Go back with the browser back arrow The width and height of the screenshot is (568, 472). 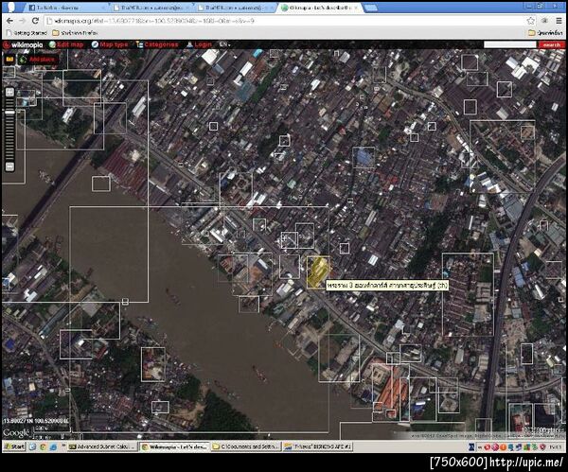click(9, 21)
